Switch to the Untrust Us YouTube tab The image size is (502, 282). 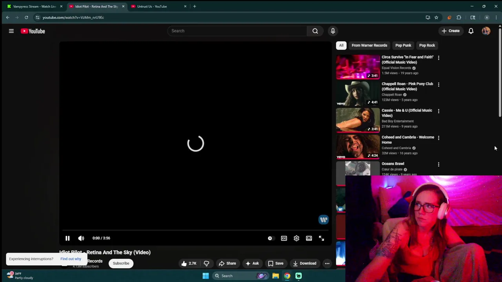pos(152,6)
